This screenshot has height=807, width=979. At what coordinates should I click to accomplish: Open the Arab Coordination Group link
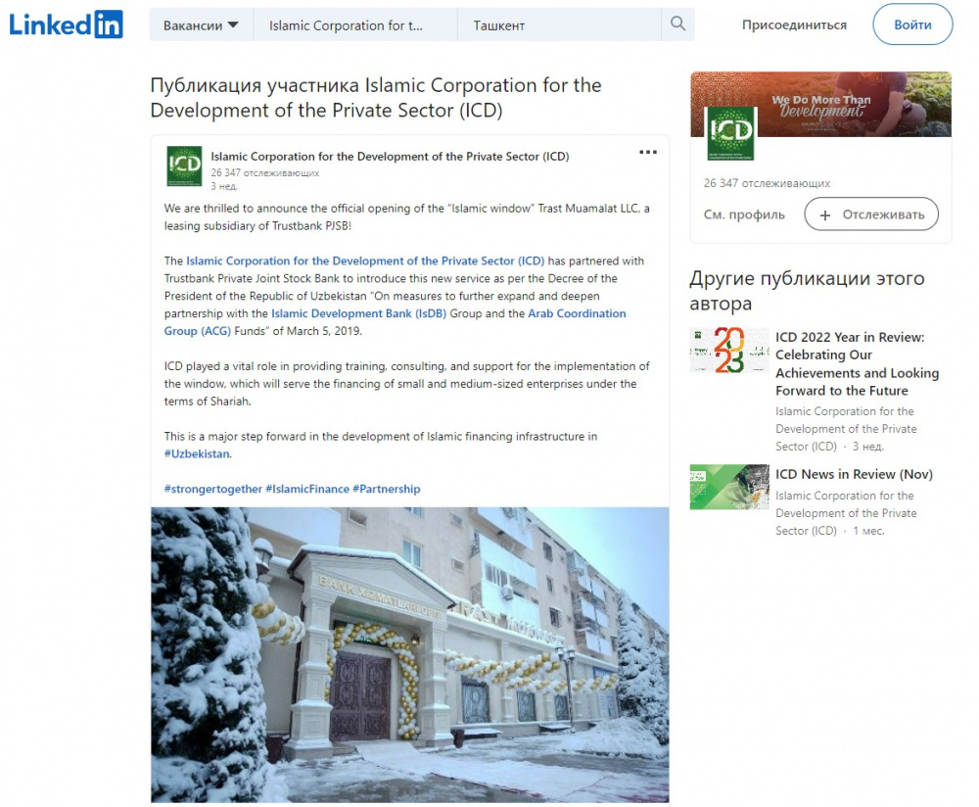pos(395,322)
